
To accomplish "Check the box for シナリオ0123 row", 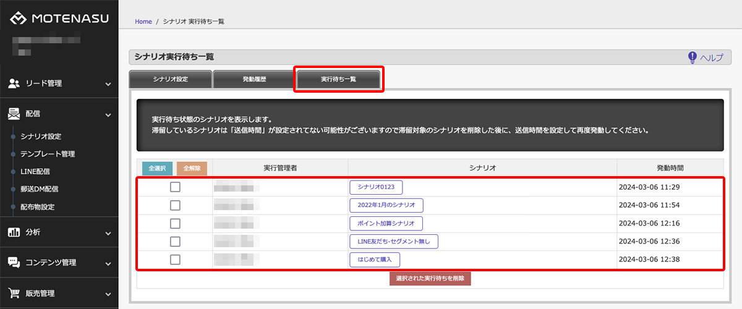I will click(x=175, y=187).
